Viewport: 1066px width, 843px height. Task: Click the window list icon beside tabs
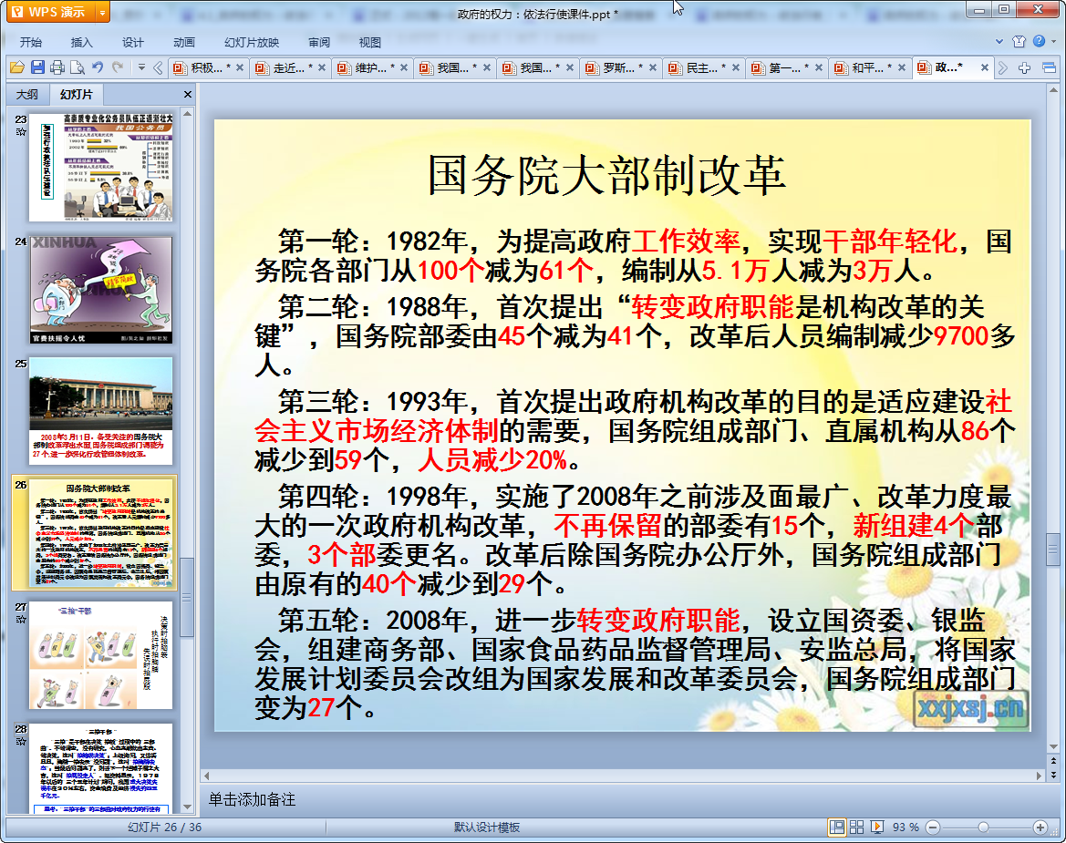(x=1049, y=68)
